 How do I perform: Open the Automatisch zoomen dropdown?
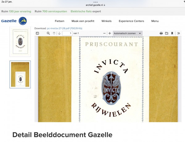[128, 33]
